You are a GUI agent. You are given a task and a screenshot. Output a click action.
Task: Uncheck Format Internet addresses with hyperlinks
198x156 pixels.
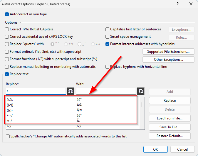(x=108, y=44)
